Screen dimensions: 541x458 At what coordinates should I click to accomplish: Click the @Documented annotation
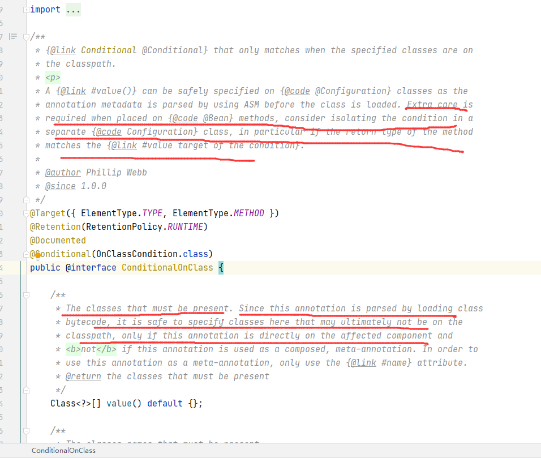[58, 241]
